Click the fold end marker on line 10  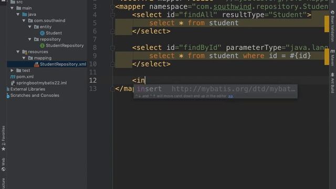pos(112,64)
